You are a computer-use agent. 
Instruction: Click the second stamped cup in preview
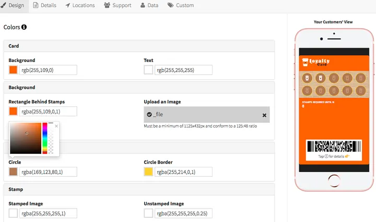coord(320,78)
